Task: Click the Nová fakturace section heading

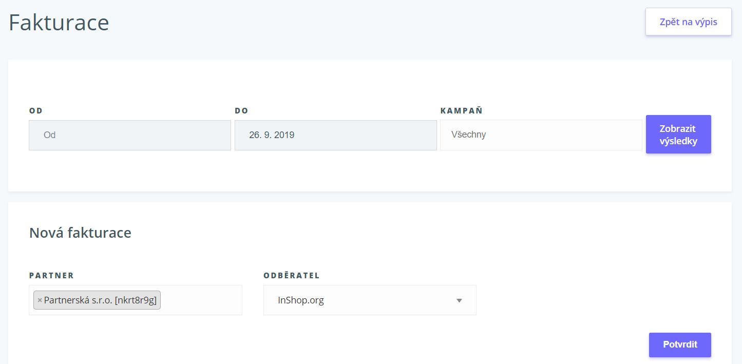Action: pos(80,233)
